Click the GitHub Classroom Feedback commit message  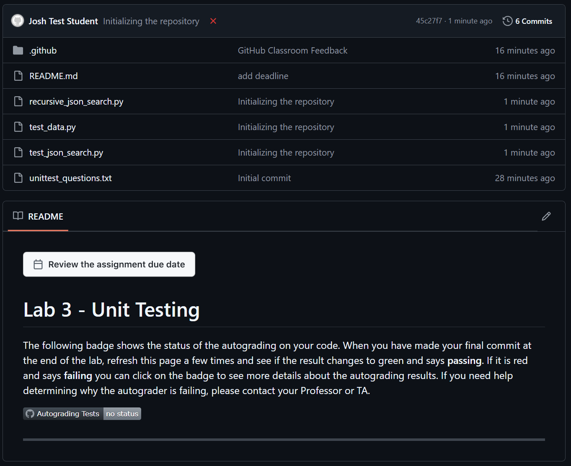click(x=292, y=50)
